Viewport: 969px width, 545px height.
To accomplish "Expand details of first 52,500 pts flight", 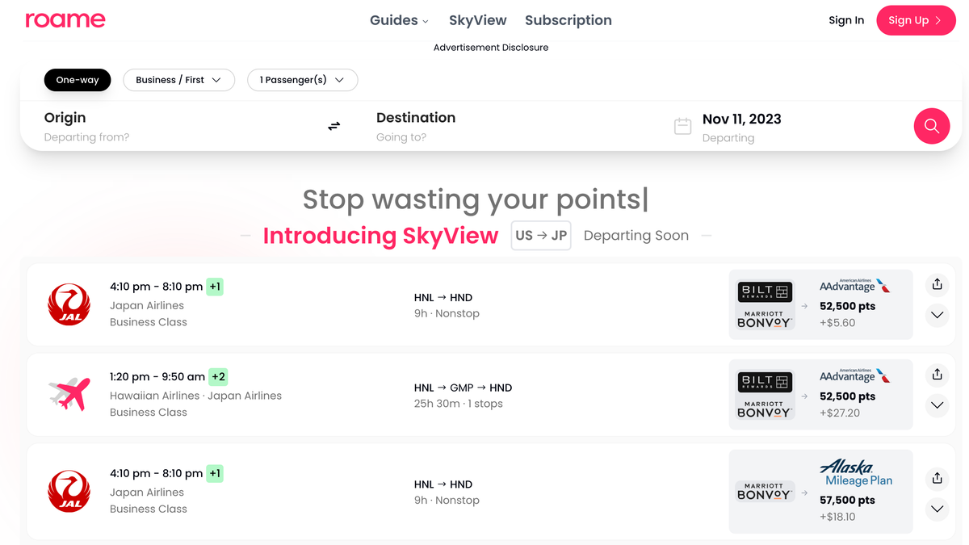I will tap(937, 315).
